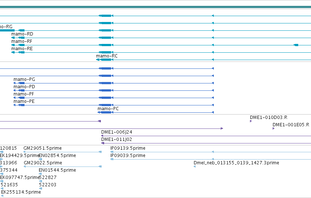
Task: Click the 521635 feature label
Action: coord(10,185)
